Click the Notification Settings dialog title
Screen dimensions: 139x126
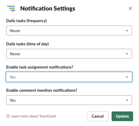pyautogui.click(x=48, y=9)
